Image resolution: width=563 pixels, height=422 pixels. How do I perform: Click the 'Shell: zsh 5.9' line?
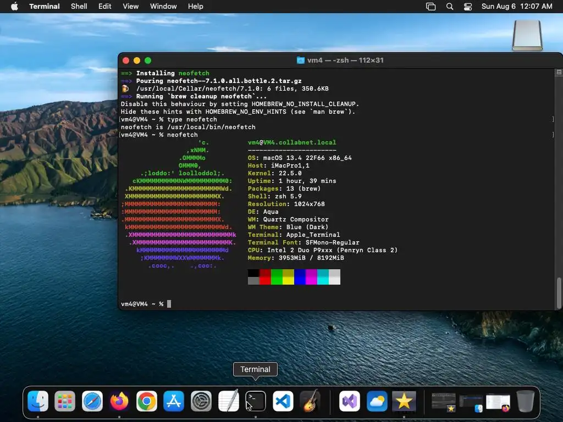[275, 196]
